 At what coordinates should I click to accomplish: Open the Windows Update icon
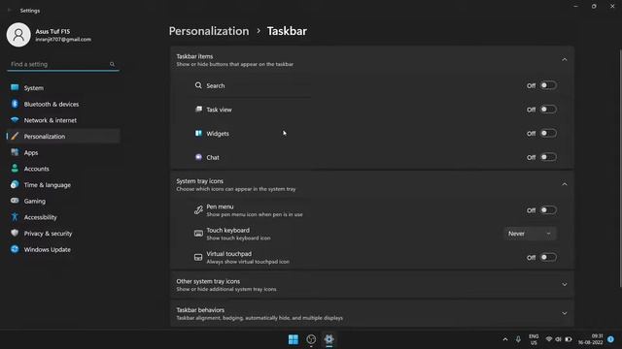pos(15,249)
